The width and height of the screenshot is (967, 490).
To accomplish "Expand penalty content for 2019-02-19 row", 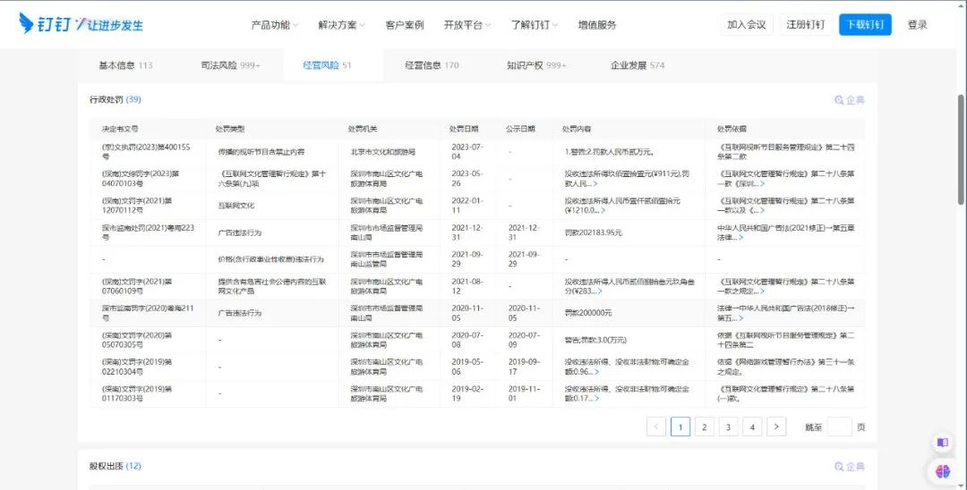I will (596, 398).
